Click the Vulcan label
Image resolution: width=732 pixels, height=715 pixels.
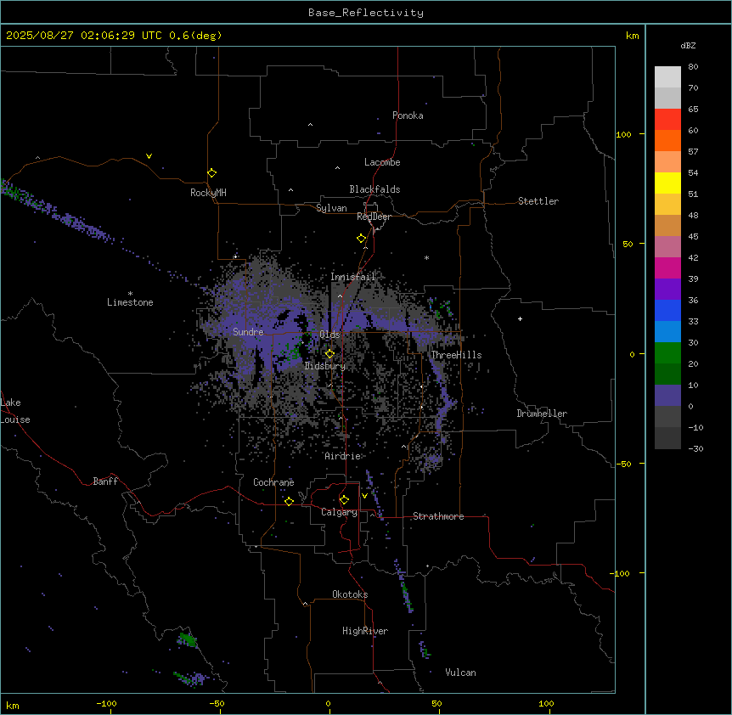point(460,673)
